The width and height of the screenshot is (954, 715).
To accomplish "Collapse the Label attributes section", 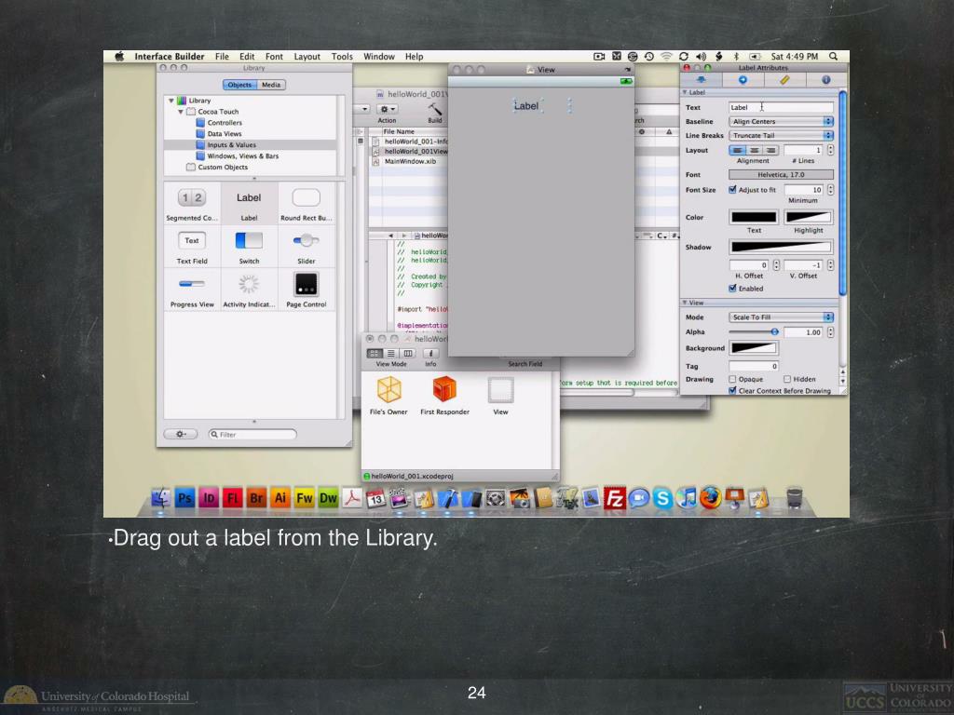I will 685,92.
